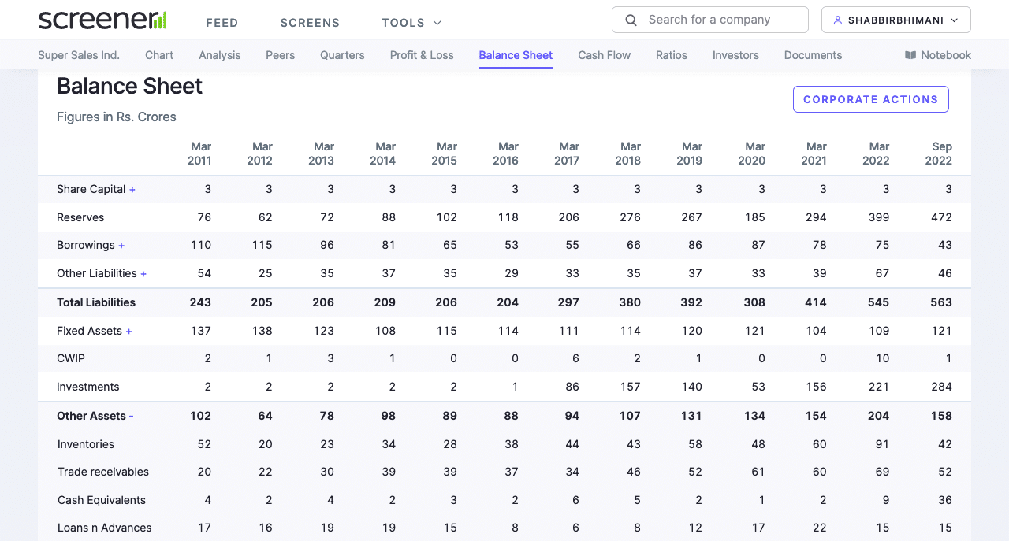Select Total Liabilities value 563

pyautogui.click(x=941, y=302)
